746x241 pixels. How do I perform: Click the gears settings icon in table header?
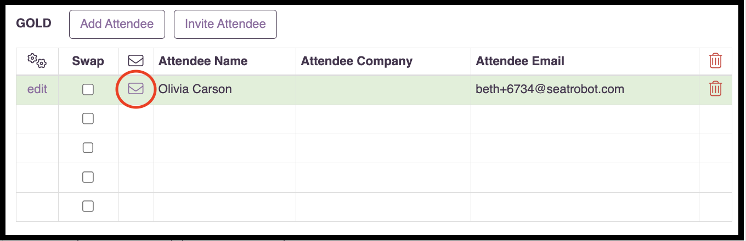(37, 61)
